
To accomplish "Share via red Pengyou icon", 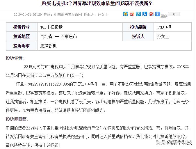I will (x=151, y=14).
